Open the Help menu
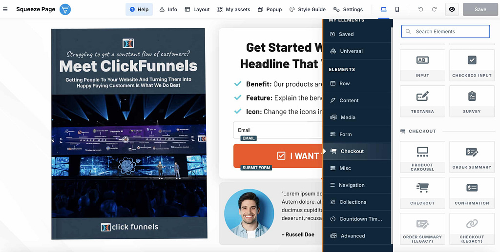The width and height of the screenshot is (500, 252). click(x=139, y=10)
